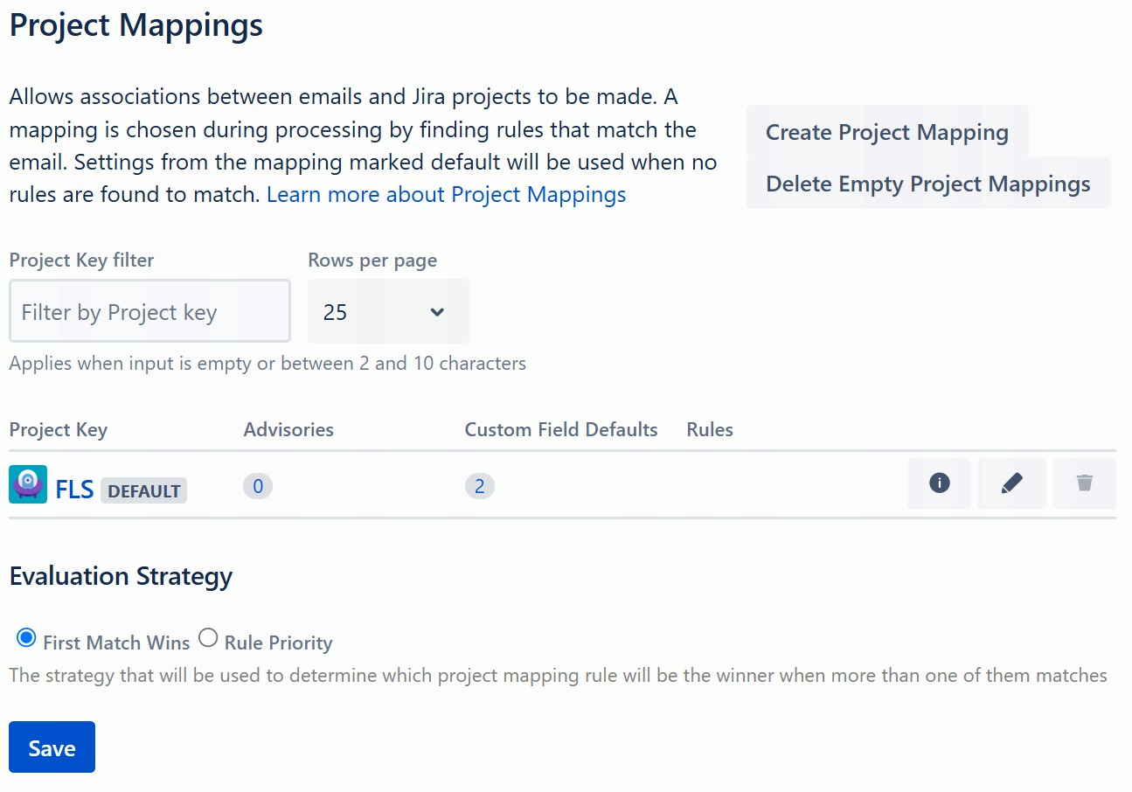1132x792 pixels.
Task: Save the evaluation strategy
Action: [52, 747]
